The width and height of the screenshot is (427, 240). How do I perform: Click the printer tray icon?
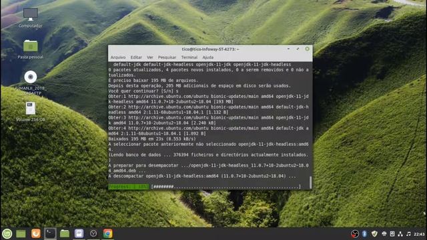click(x=384, y=234)
